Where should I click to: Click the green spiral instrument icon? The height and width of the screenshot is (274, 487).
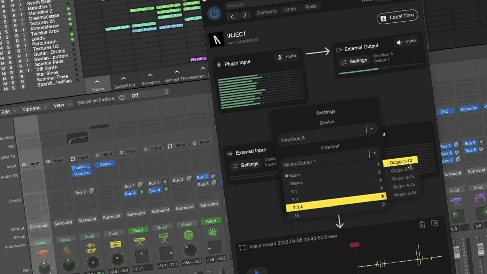click(188, 235)
